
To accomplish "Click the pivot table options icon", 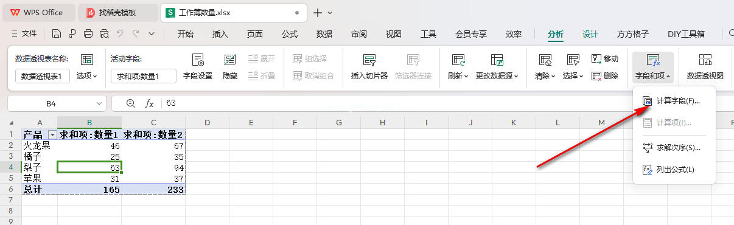I will 87,60.
